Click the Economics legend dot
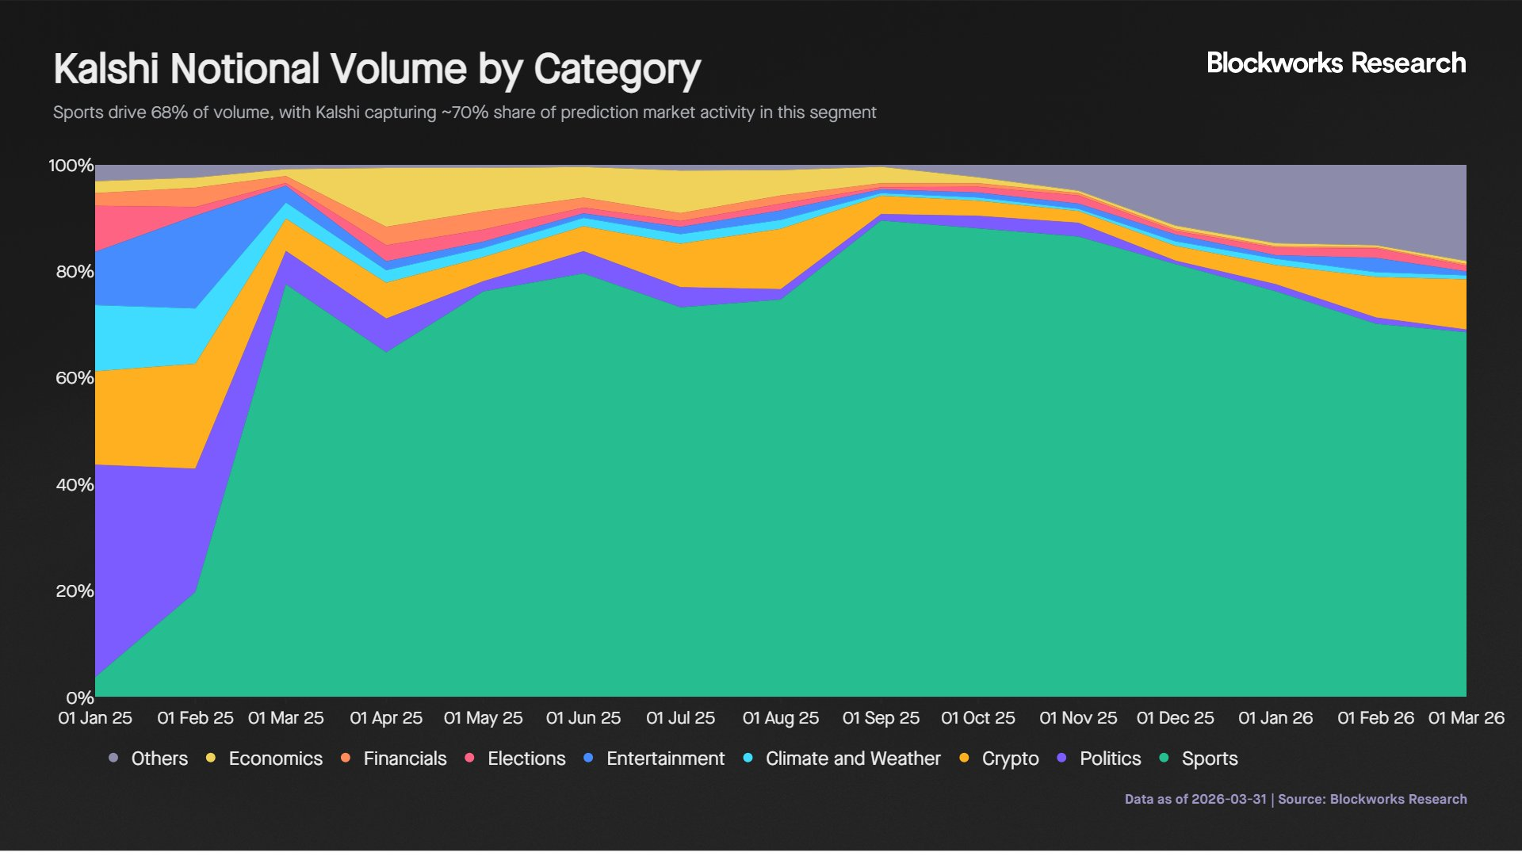 [x=211, y=759]
